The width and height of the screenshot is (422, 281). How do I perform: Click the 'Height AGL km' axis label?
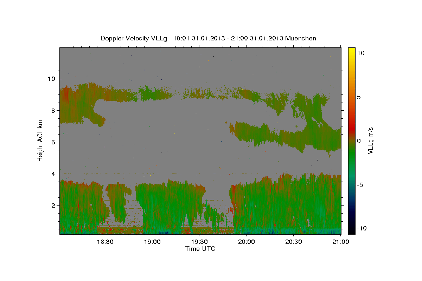[40, 140]
